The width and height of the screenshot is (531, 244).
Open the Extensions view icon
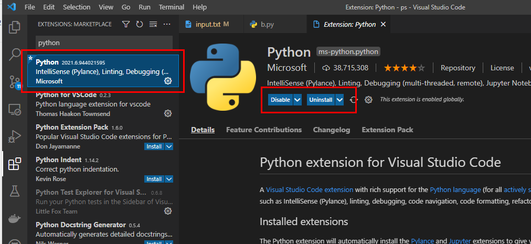pos(15,164)
